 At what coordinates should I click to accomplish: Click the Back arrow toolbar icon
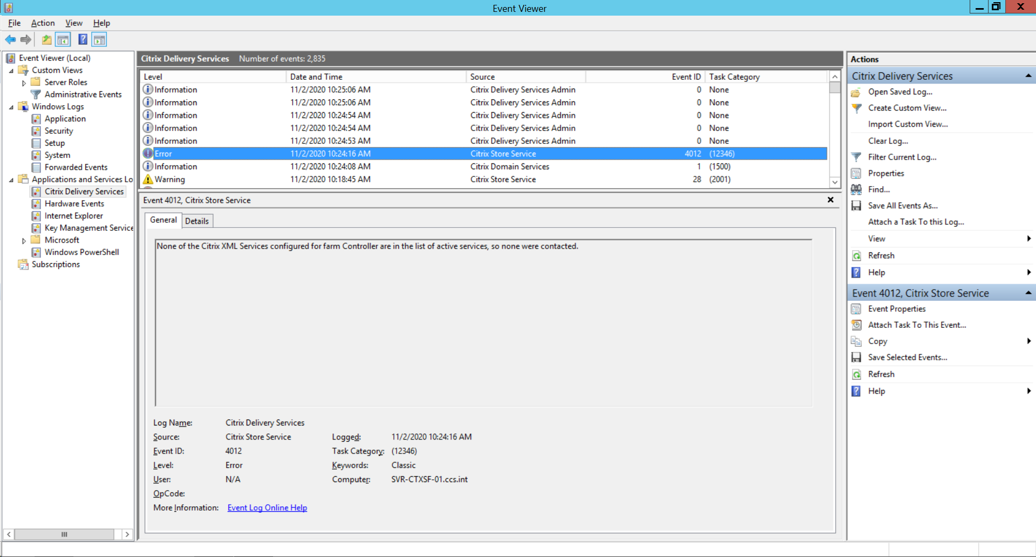tap(10, 39)
